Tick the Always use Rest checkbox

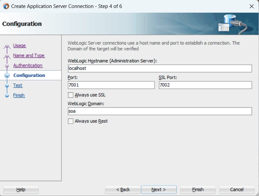point(70,121)
